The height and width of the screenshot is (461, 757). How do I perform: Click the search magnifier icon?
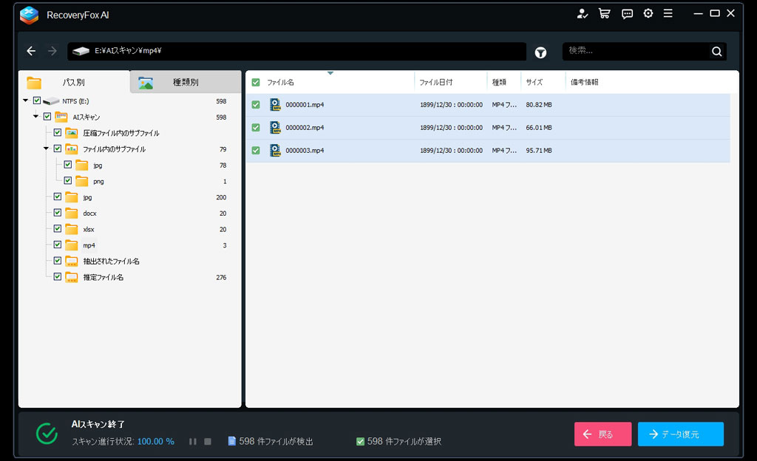(x=716, y=52)
